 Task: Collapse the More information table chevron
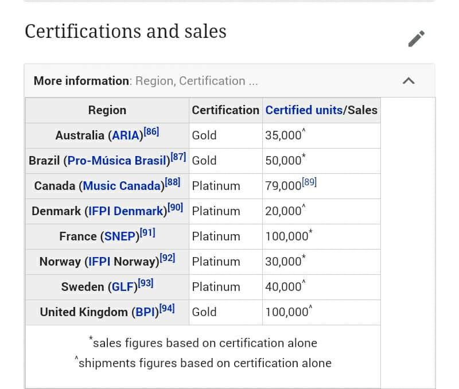click(x=409, y=81)
